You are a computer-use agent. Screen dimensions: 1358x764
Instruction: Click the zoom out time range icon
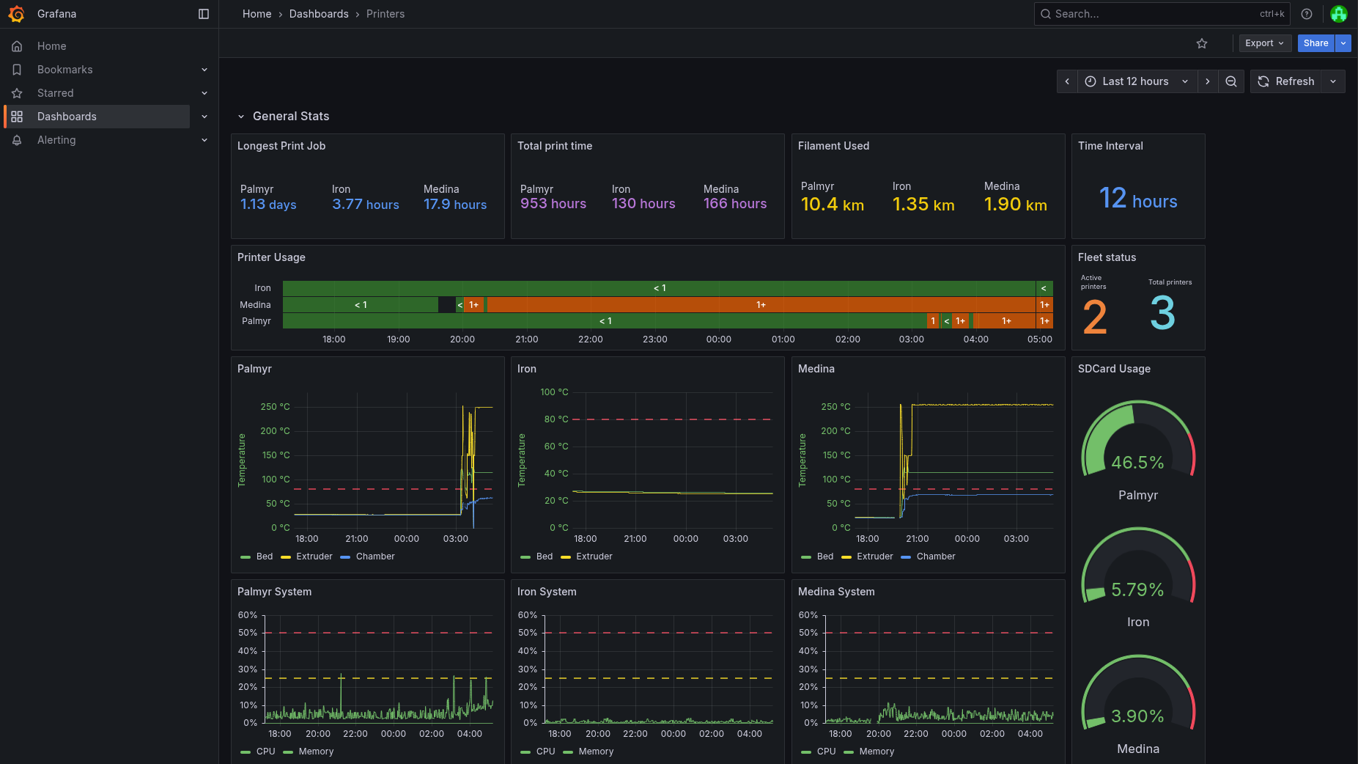[x=1231, y=81]
